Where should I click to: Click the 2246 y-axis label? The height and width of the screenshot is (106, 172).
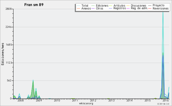pyautogui.click(x=9, y=27)
